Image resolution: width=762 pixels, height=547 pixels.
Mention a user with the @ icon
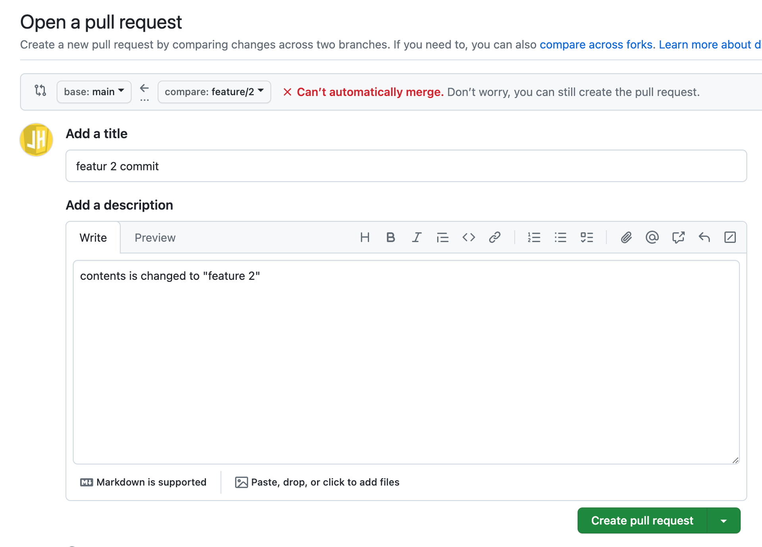click(x=652, y=237)
